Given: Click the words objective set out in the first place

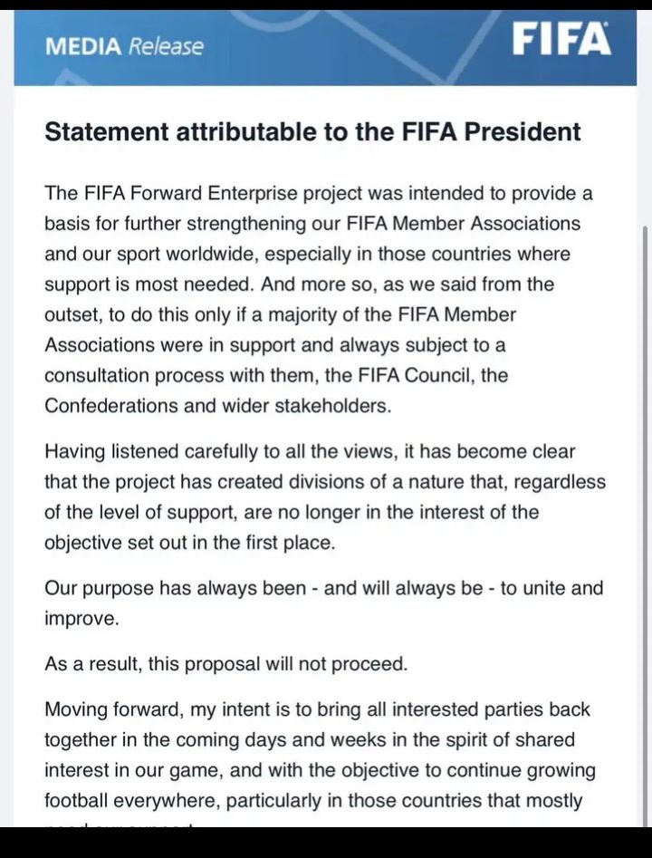Looking at the screenshot, I should (189, 543).
